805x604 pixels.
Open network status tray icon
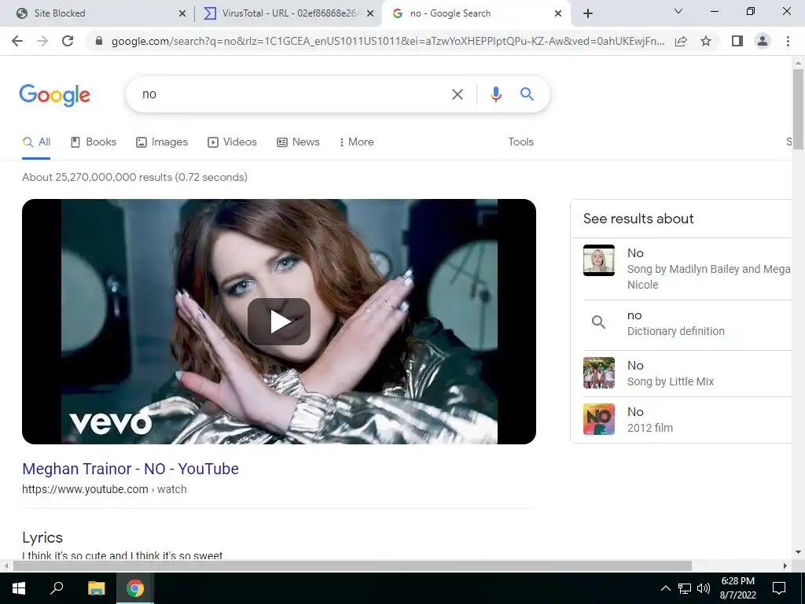(x=685, y=588)
